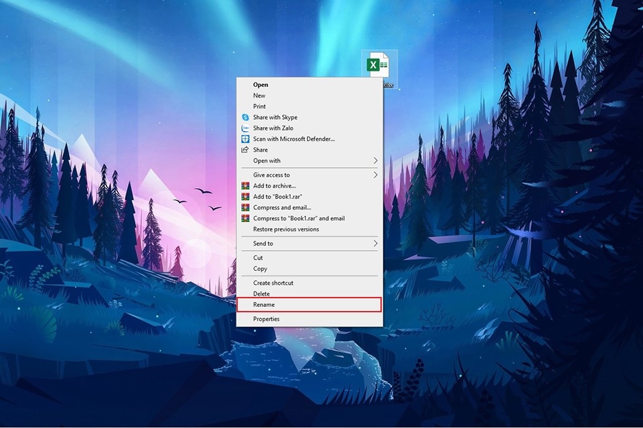
Task: Click WinRAR icon beside Add to archive
Action: tap(245, 186)
